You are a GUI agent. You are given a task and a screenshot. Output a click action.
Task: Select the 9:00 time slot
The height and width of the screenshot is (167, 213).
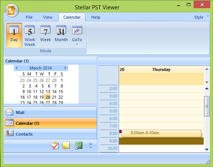161,141
